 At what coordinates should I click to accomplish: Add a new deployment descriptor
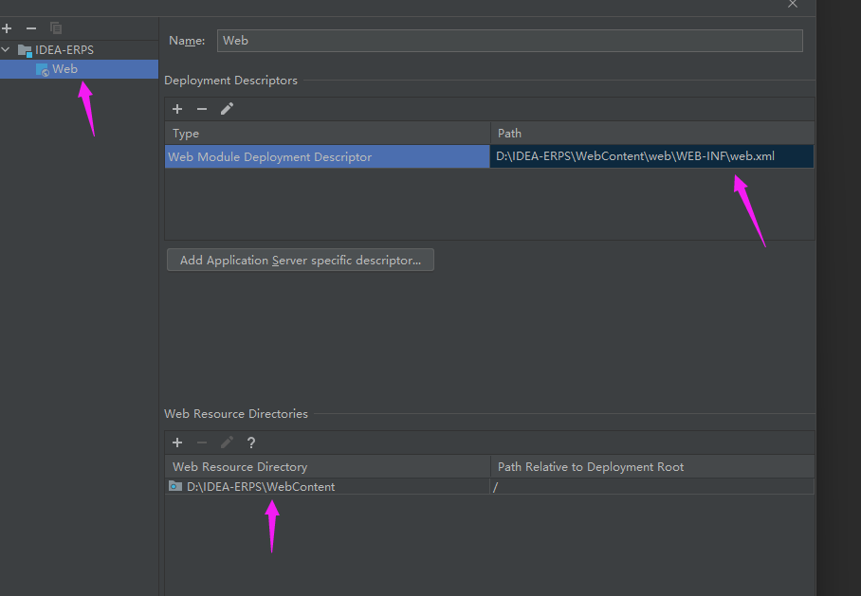tap(177, 109)
